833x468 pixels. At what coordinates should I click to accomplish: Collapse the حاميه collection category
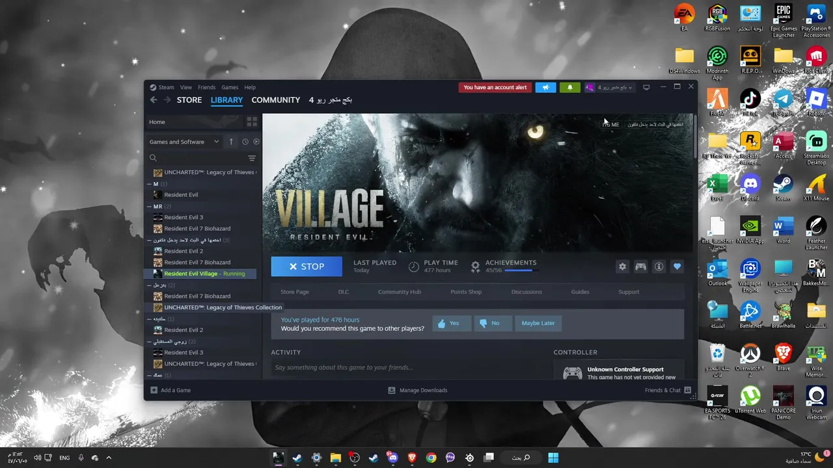click(x=149, y=319)
